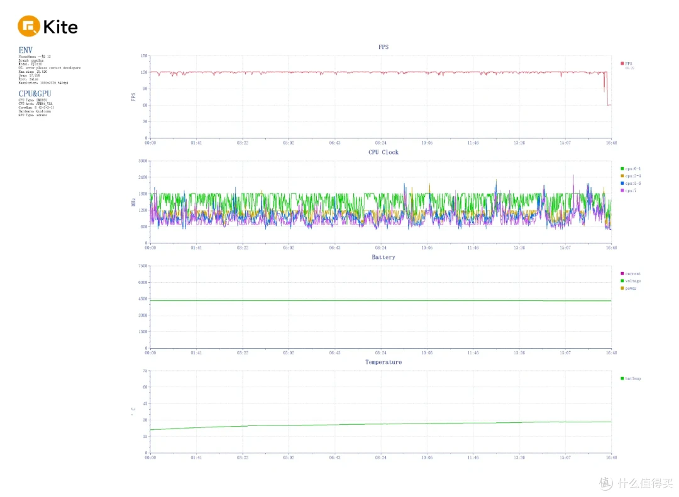Click the CPU Arch line

coord(35,104)
